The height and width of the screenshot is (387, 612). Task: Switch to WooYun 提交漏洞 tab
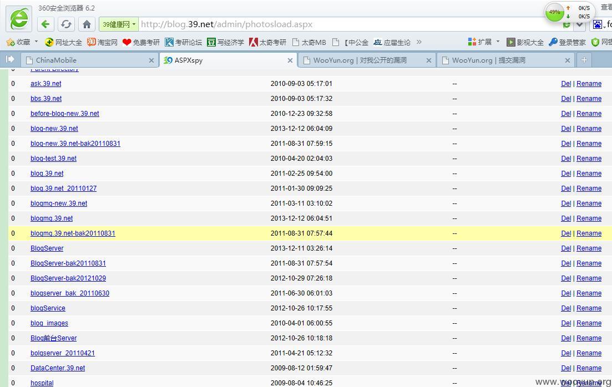point(506,60)
